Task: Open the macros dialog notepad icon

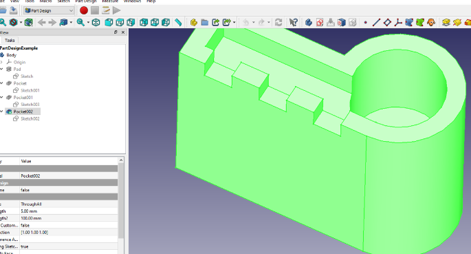Action: [106, 10]
